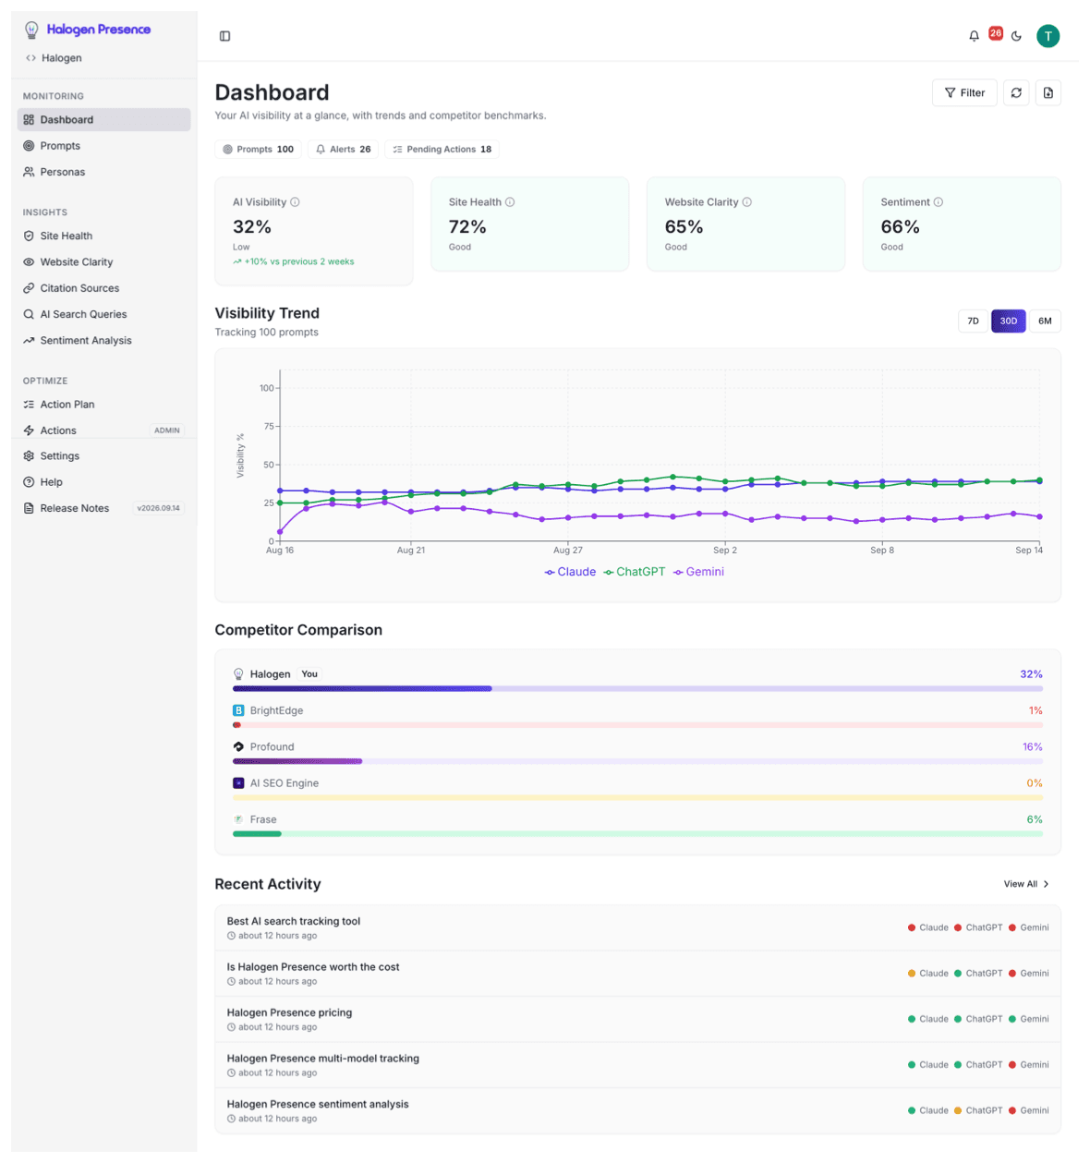Click the Prompts 100 chip
1090x1163 pixels.
click(x=259, y=149)
